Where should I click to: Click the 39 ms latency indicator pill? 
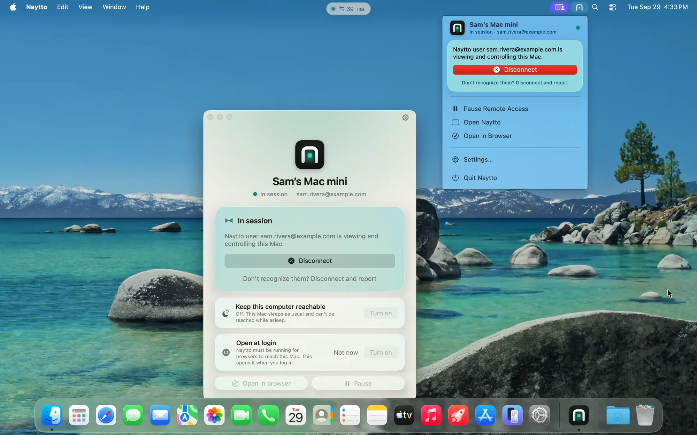point(348,9)
